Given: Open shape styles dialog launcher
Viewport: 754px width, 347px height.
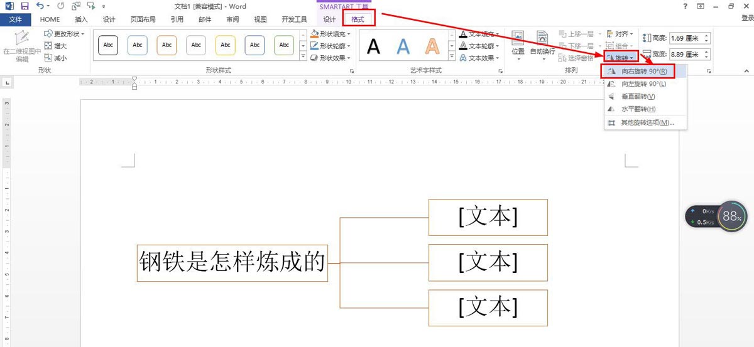Looking at the screenshot, I should 351,71.
